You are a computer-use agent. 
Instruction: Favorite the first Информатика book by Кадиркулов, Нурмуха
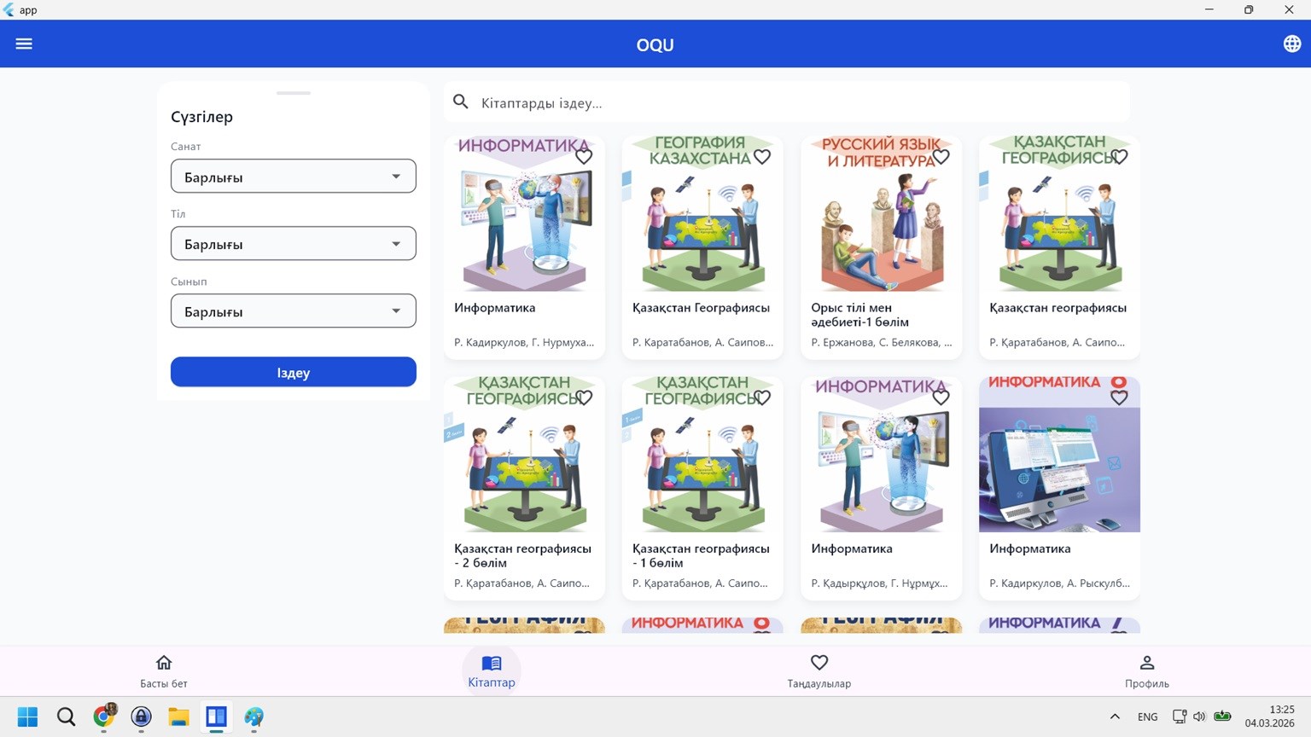point(584,157)
